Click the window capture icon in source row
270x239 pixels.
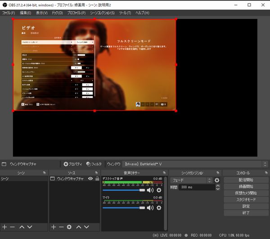52,179
